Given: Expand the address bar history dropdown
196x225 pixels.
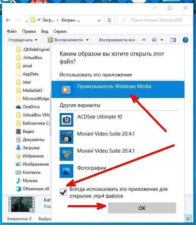Looking at the screenshot, I should tap(99, 20).
